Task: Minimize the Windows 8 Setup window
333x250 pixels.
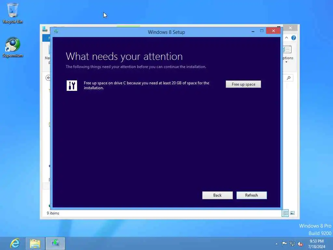Action: [253, 31]
